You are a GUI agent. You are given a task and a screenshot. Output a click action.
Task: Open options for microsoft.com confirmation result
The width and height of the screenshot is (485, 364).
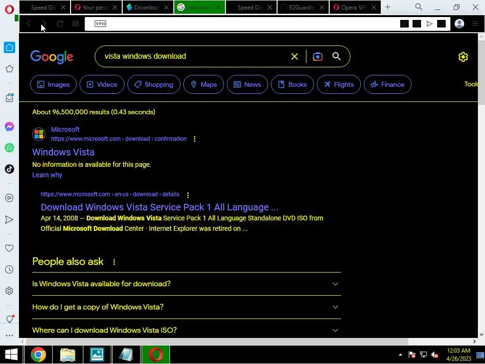tap(195, 139)
